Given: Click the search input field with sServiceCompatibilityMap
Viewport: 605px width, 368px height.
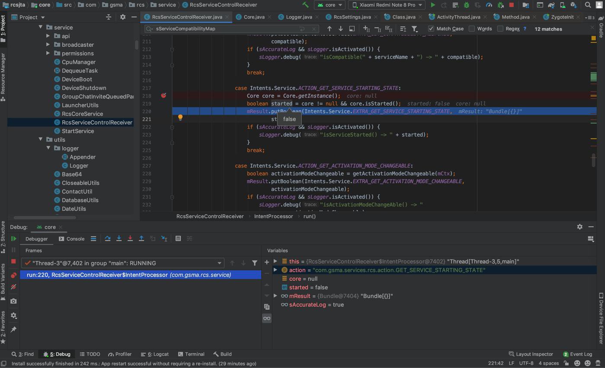Looking at the screenshot, I should click(232, 29).
